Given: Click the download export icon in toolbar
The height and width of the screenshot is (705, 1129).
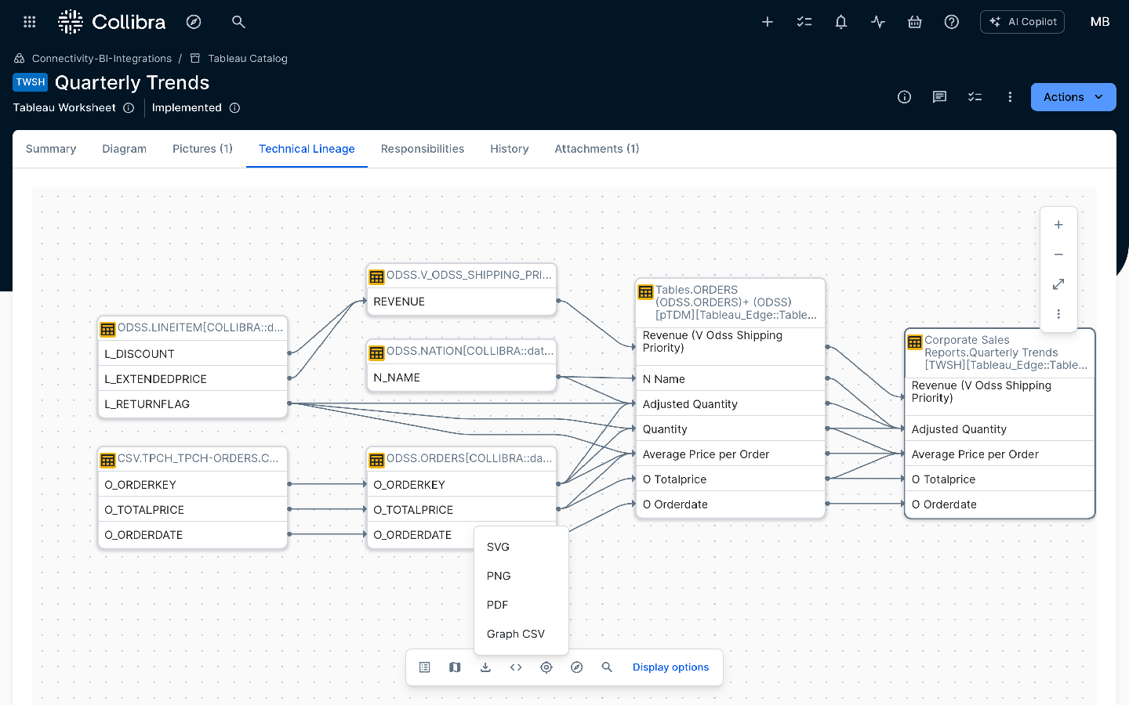Looking at the screenshot, I should 485,667.
